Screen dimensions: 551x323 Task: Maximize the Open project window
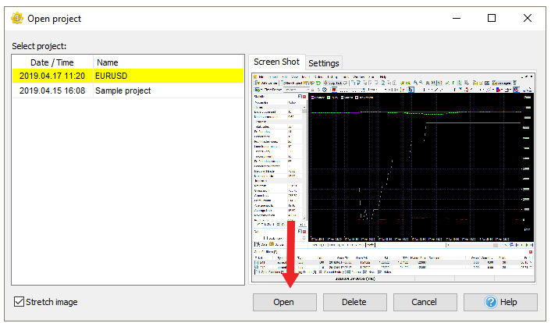(x=491, y=18)
